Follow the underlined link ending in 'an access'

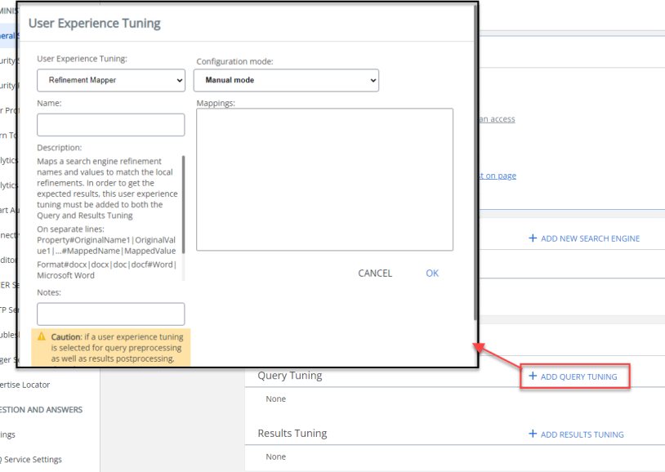pyautogui.click(x=496, y=119)
